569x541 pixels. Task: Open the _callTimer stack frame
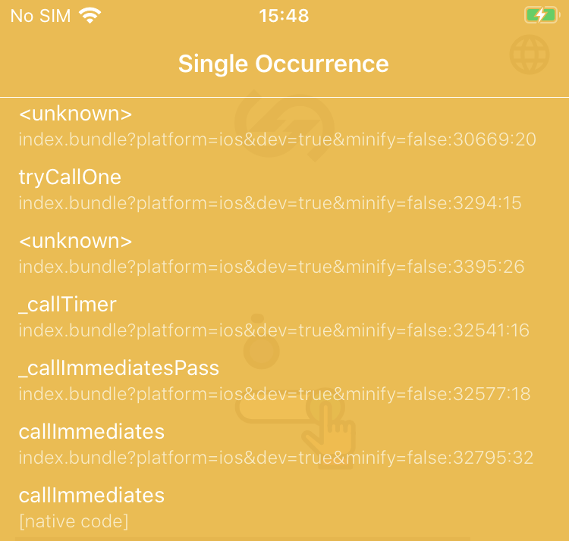(x=68, y=305)
